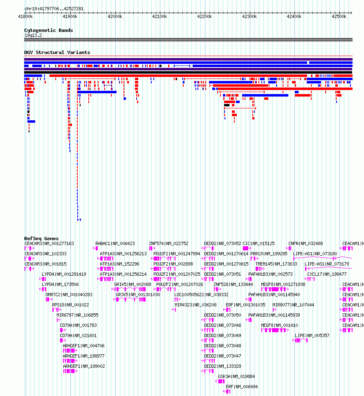
Task: Select LIPE|NM_005357 gene label
Action: pos(312,335)
